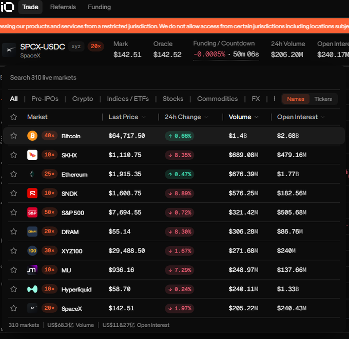Star the SpaceX market row

(x=13, y=308)
